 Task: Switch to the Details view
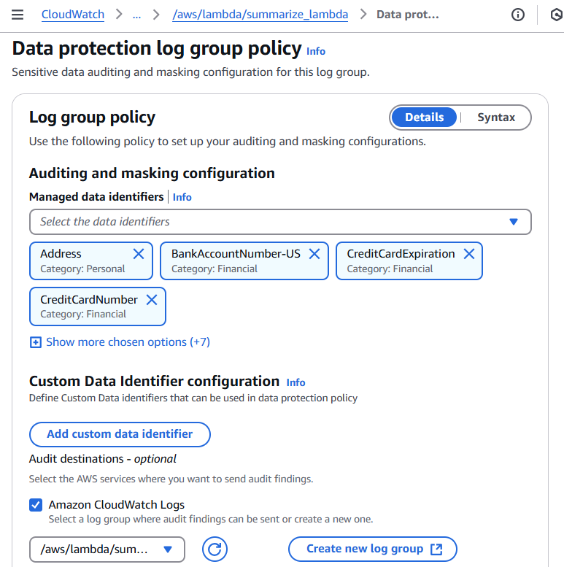click(x=425, y=117)
